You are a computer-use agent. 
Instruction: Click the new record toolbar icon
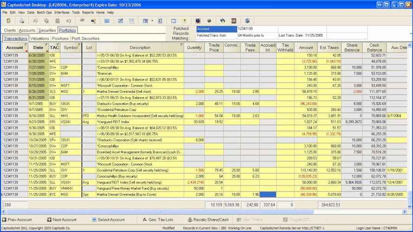pyautogui.click(x=9, y=21)
